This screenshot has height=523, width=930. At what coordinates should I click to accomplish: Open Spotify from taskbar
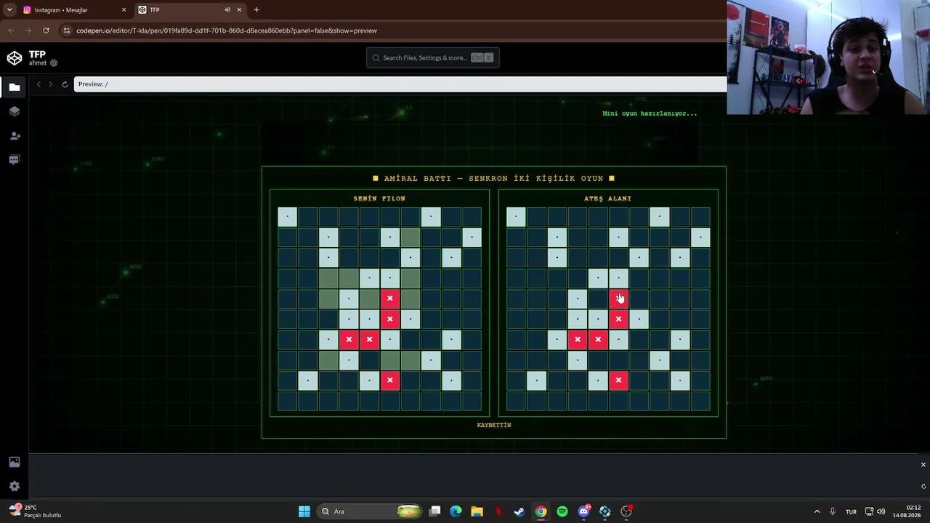coord(562,511)
